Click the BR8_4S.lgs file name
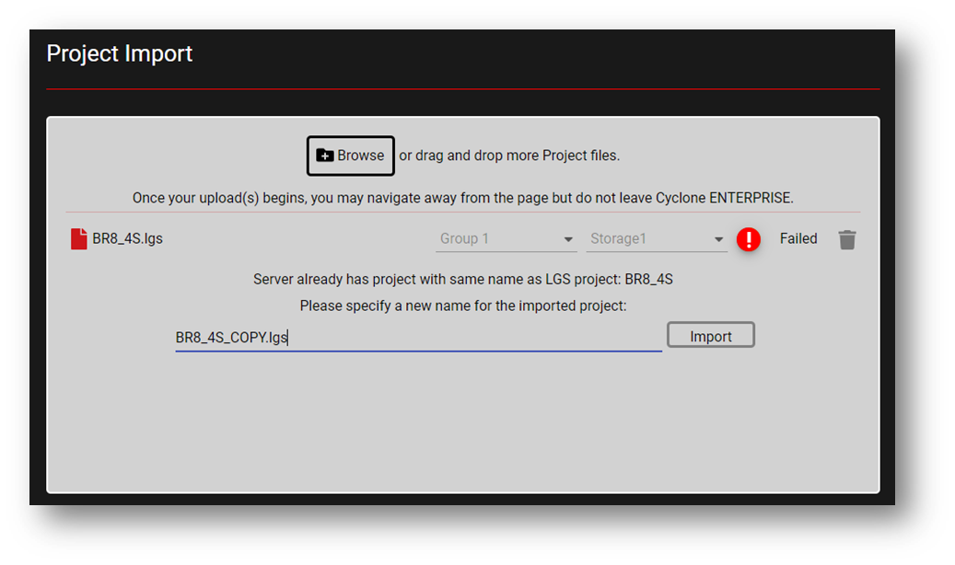This screenshot has height=565, width=955. 127,238
